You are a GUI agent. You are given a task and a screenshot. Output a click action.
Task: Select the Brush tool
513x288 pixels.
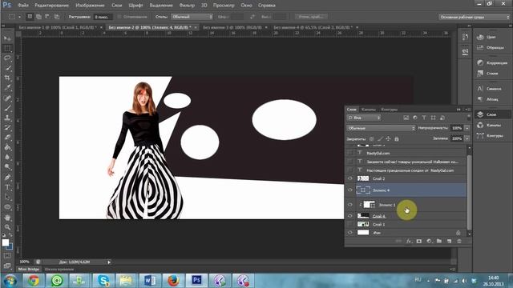pos(7,108)
